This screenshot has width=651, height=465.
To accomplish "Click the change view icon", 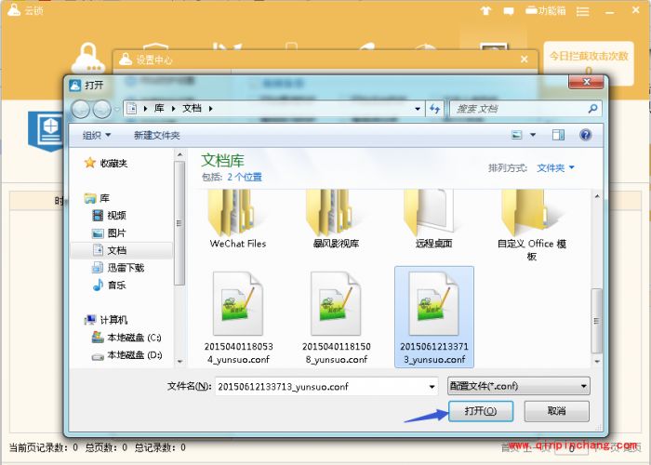I will point(517,135).
